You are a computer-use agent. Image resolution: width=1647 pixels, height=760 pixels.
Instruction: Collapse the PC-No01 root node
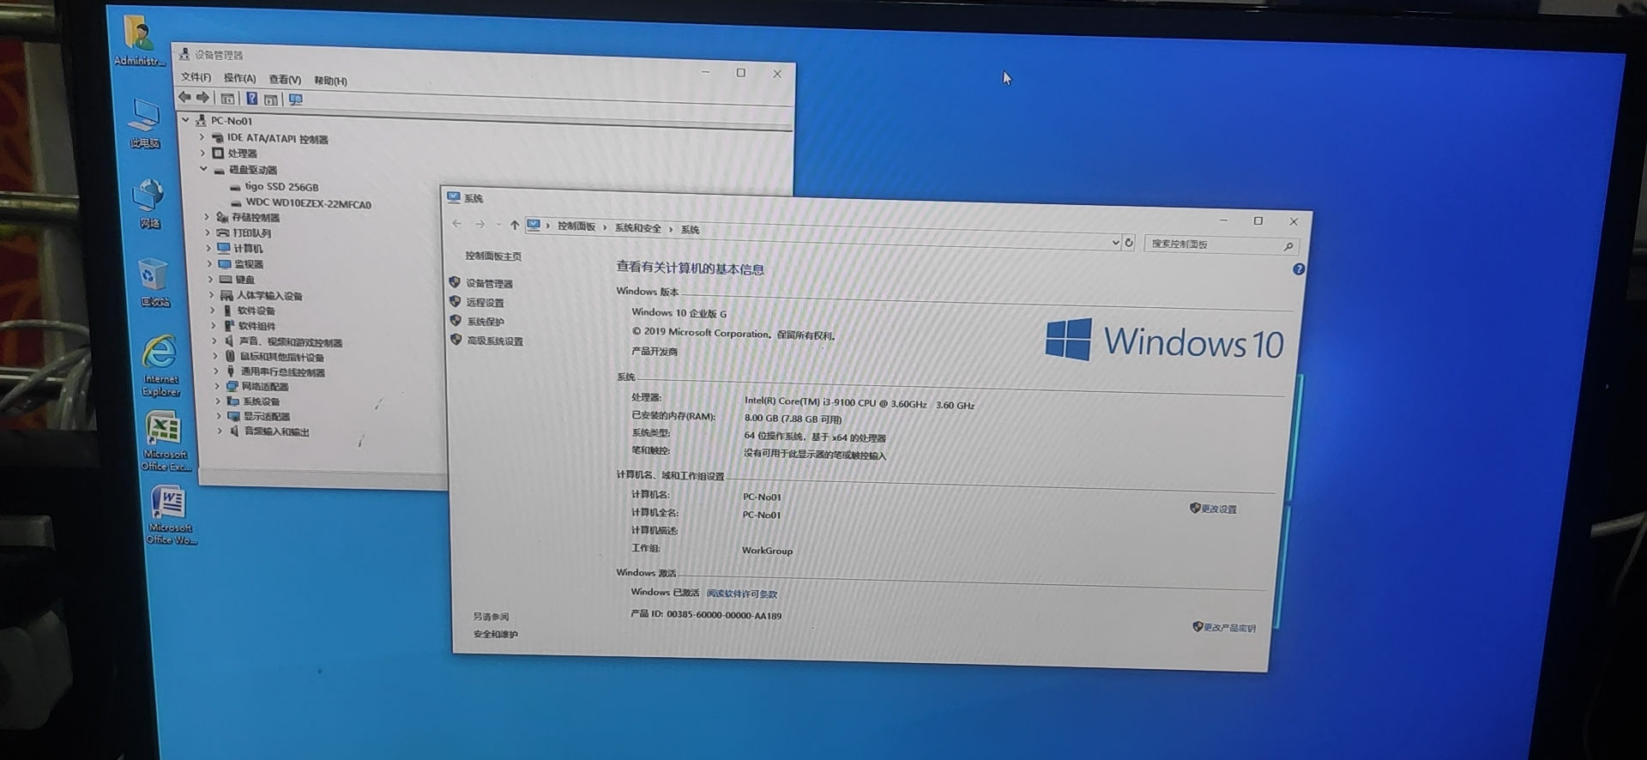point(185,120)
